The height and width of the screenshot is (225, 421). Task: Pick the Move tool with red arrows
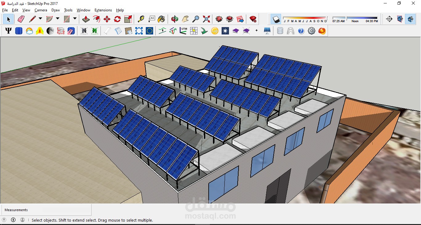[107, 19]
